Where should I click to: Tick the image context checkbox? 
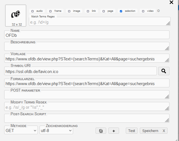pyautogui.click(x=69, y=11)
